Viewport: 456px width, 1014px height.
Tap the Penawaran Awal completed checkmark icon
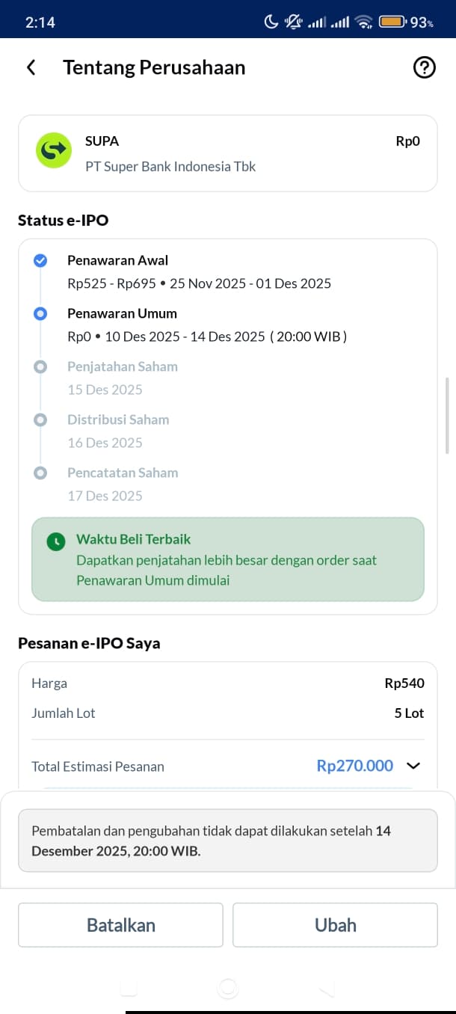40,260
